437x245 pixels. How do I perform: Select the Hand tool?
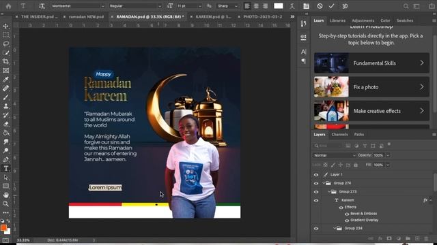click(x=5, y=195)
